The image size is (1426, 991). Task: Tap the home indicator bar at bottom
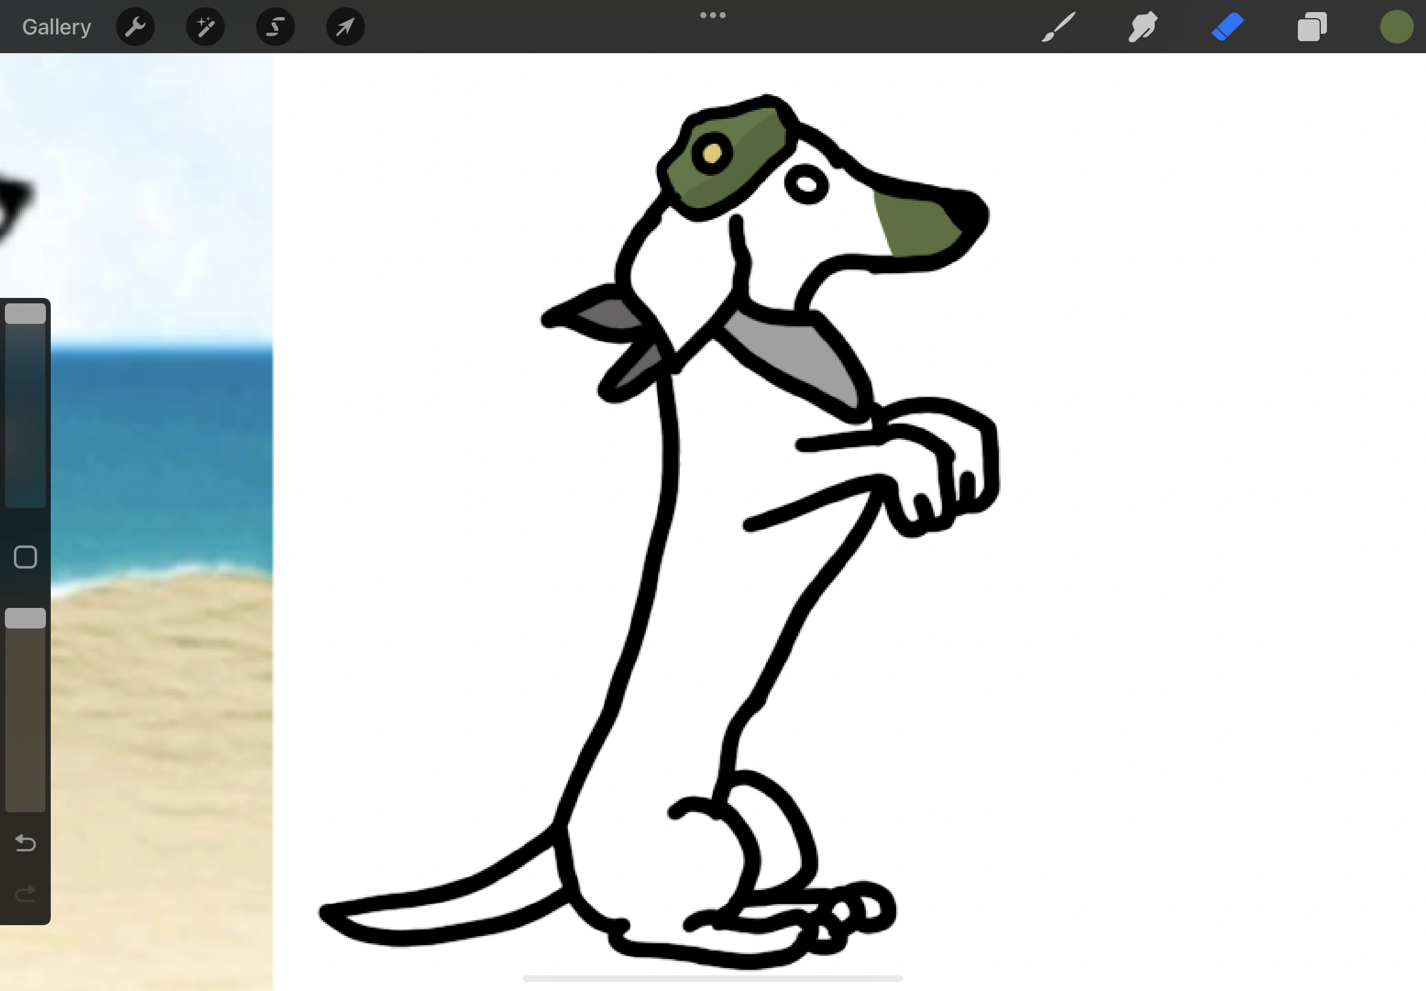coord(712,978)
